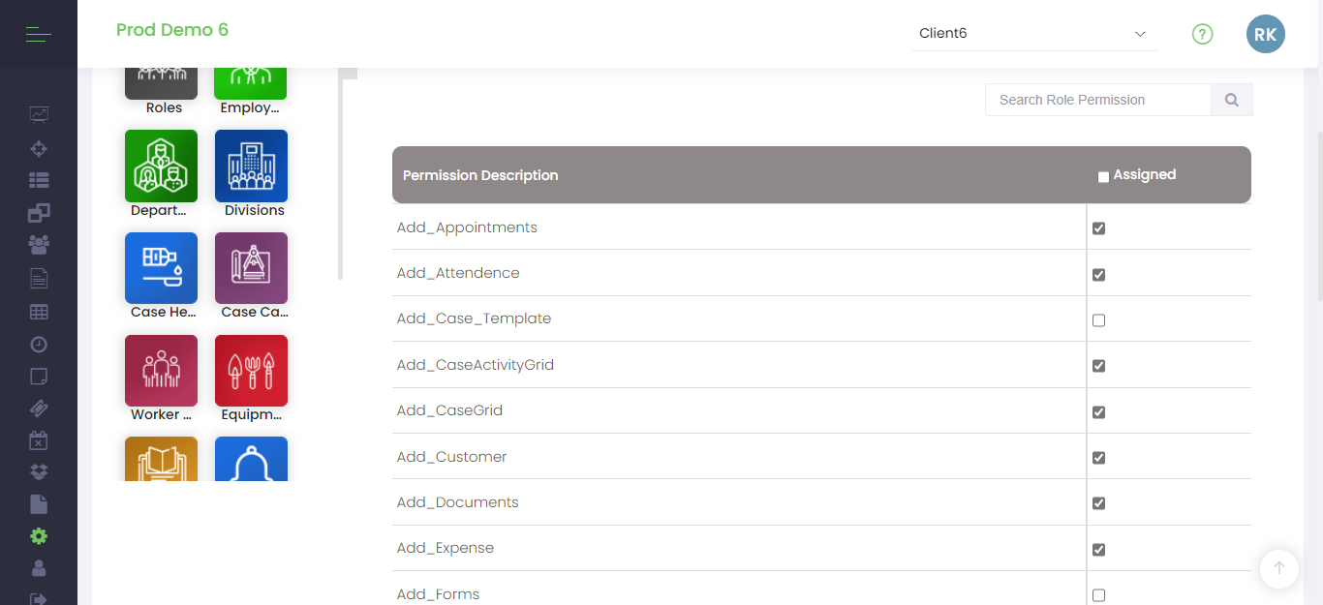
Task: Enable the Add_Case_Template permission checkbox
Action: [x=1098, y=320]
